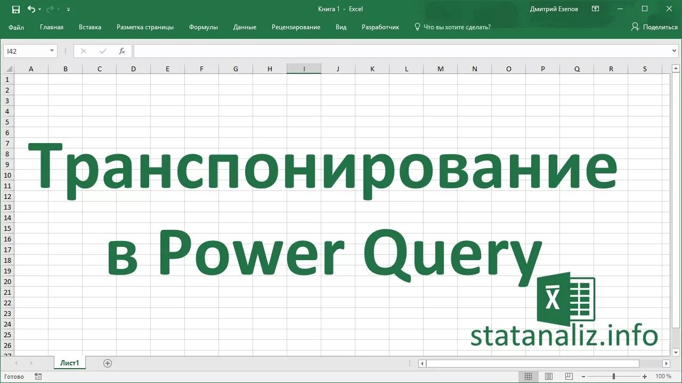The width and height of the screenshot is (682, 383).
Task: Click the account name Дмитрий Езепов
Action: point(554,9)
